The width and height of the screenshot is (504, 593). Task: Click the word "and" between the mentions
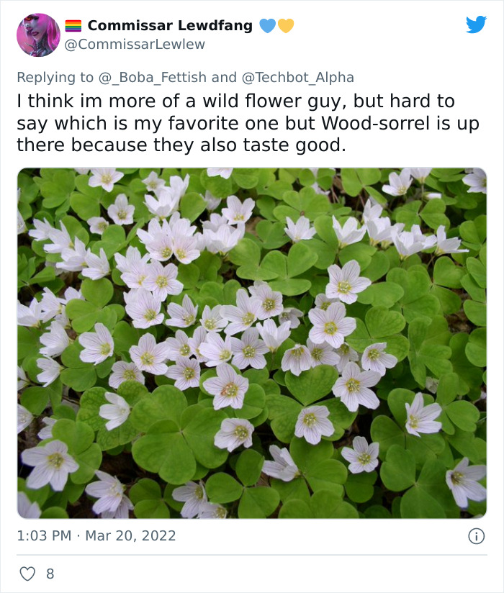224,77
